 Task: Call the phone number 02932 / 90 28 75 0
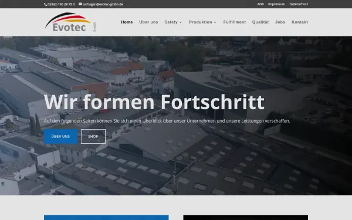(x=61, y=4)
